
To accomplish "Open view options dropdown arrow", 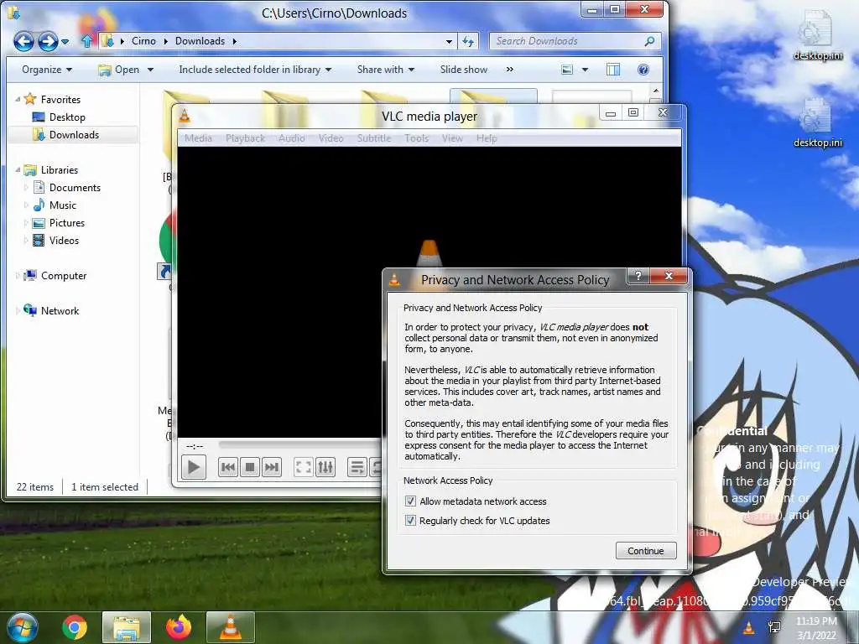I will tap(585, 70).
